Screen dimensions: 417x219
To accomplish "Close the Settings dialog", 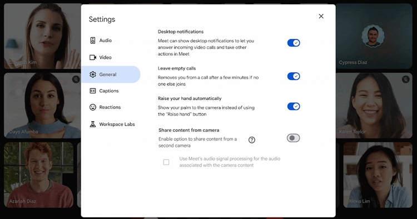I will tap(321, 16).
